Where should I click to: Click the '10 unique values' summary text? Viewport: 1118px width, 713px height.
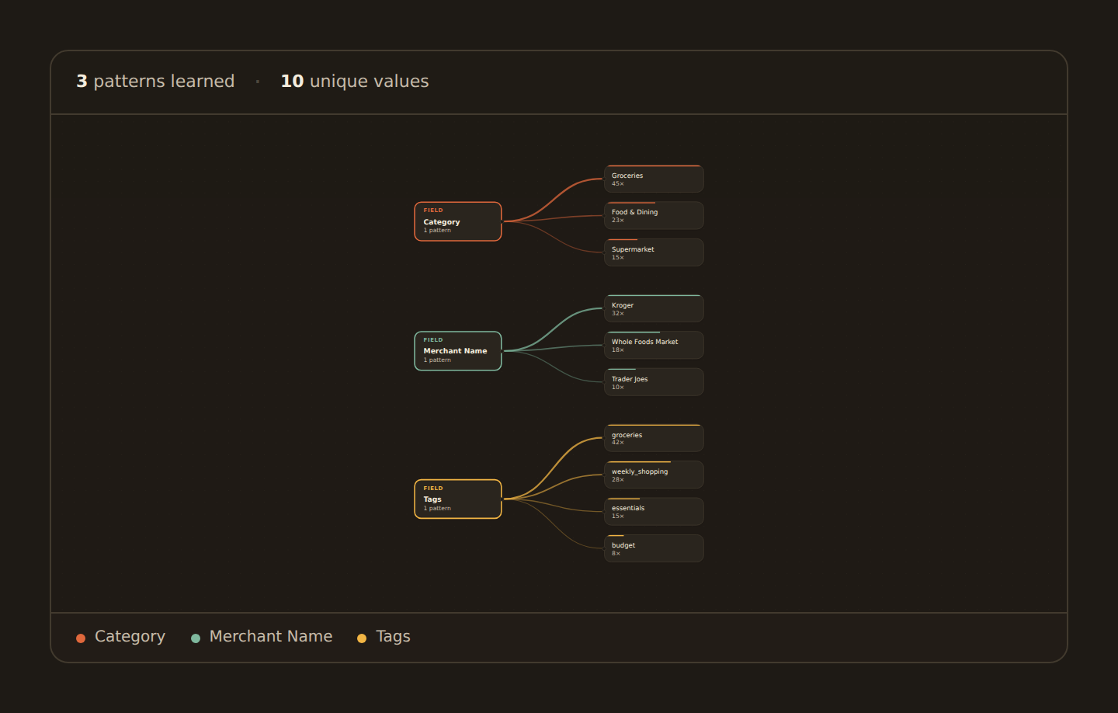(x=355, y=81)
